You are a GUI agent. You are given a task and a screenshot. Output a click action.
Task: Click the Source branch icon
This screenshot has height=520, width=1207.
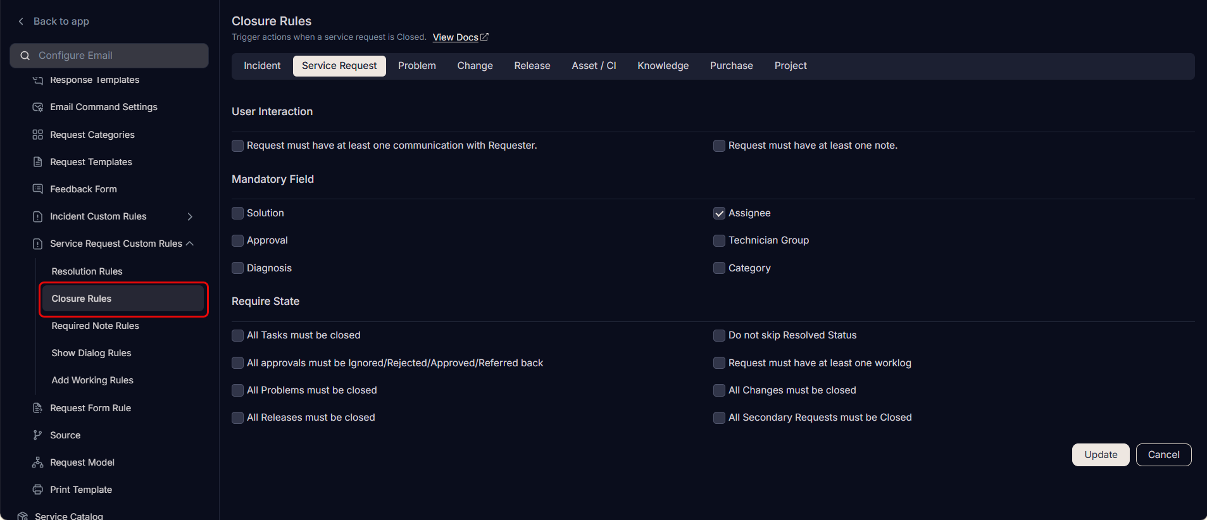click(38, 435)
